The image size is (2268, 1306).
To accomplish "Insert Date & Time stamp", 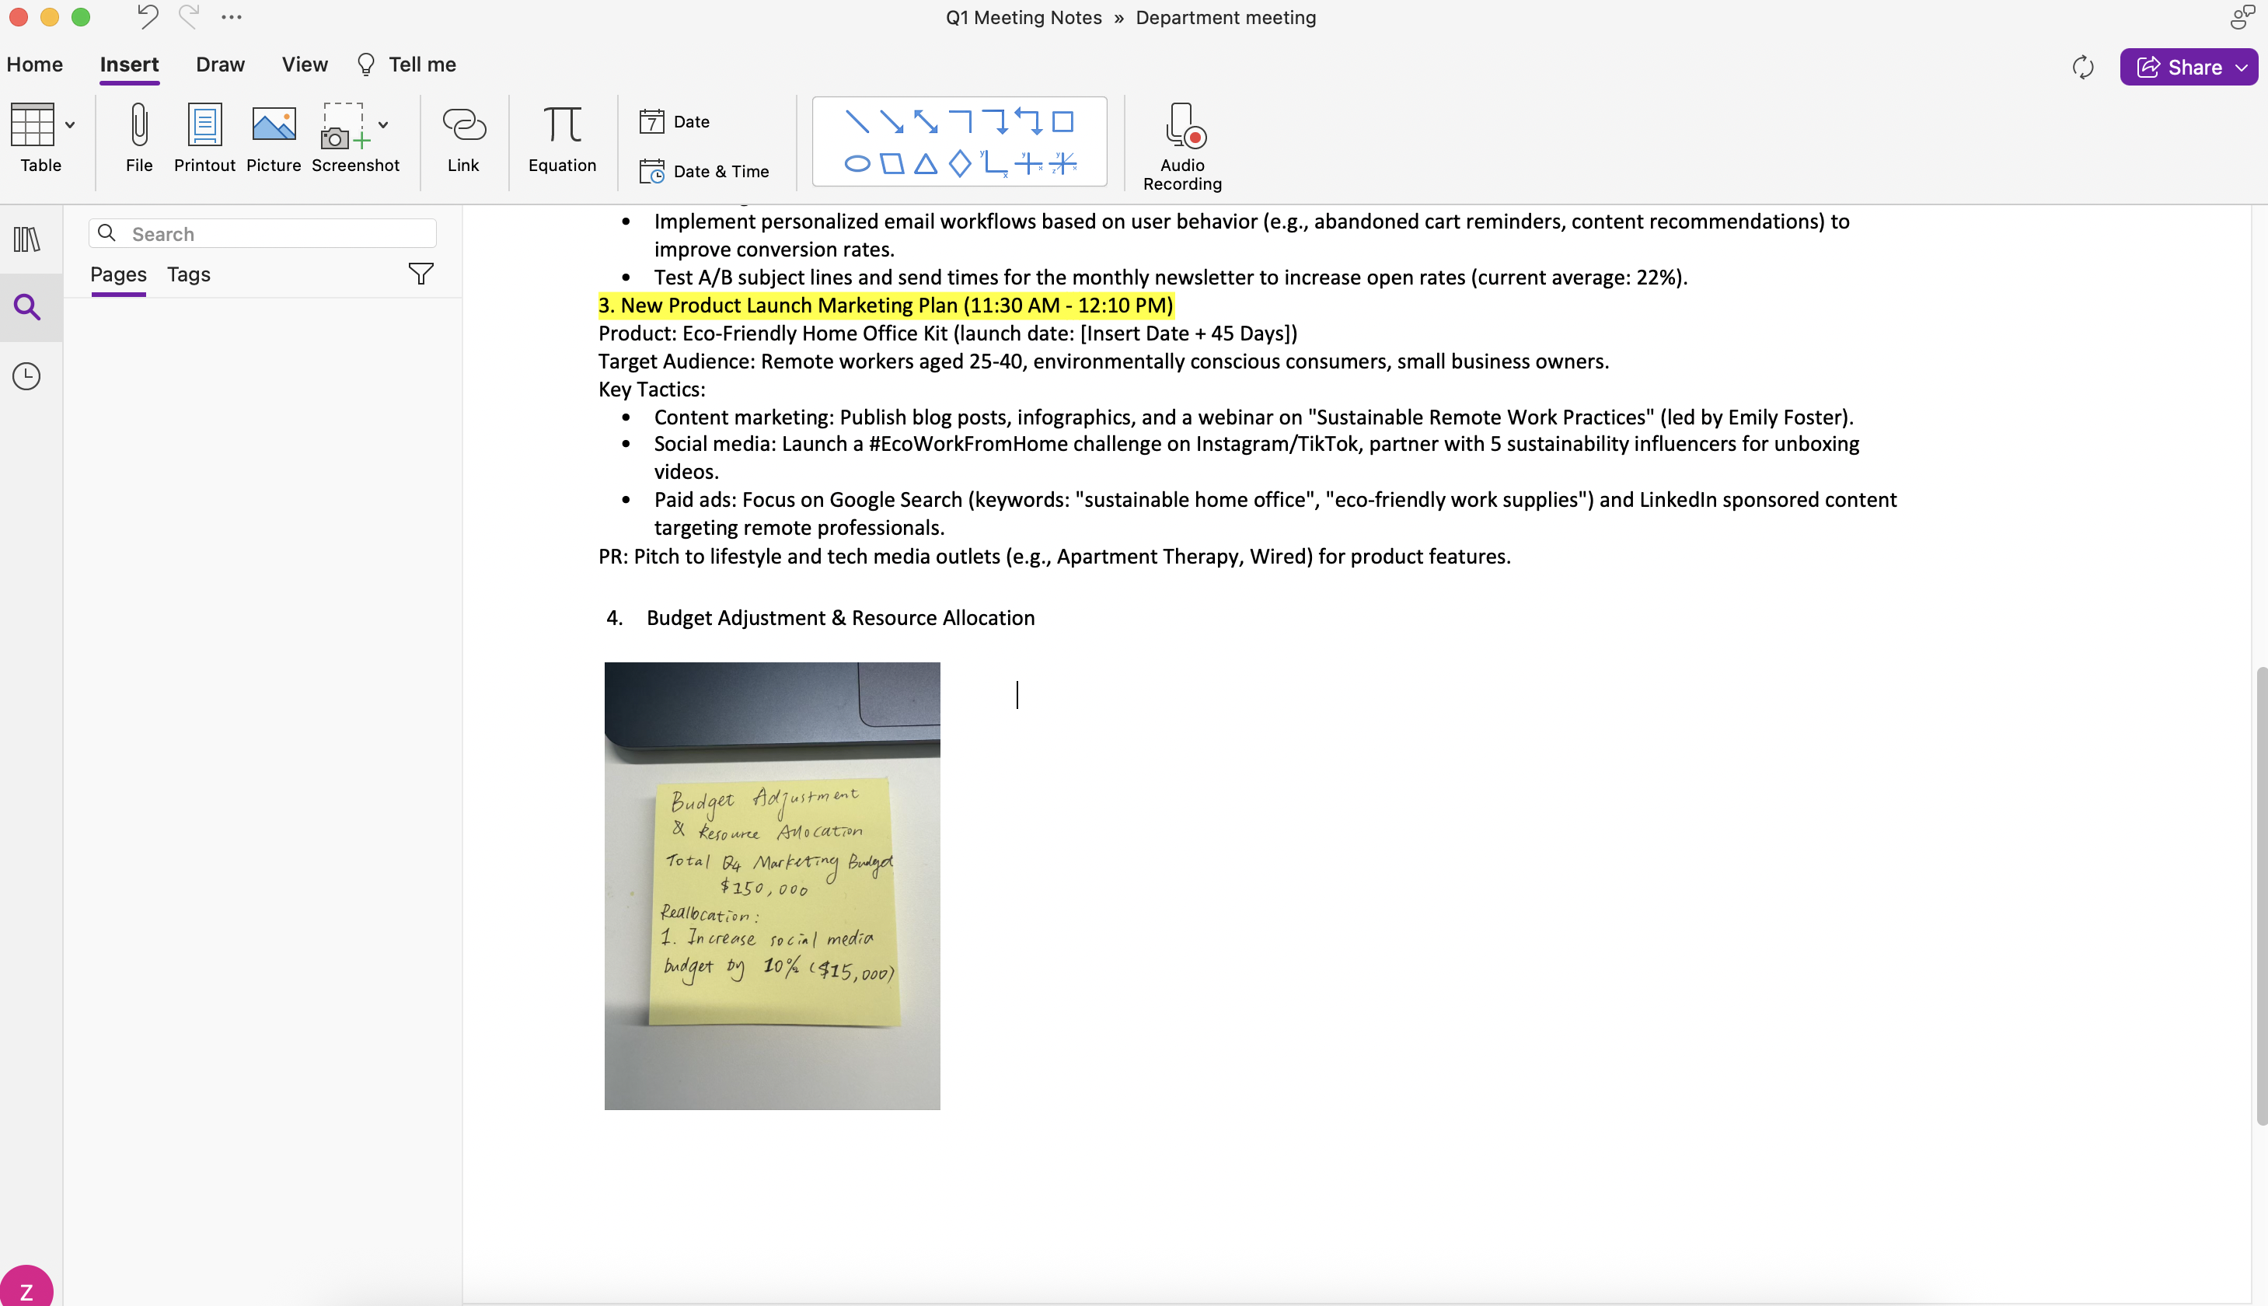I will (x=704, y=171).
